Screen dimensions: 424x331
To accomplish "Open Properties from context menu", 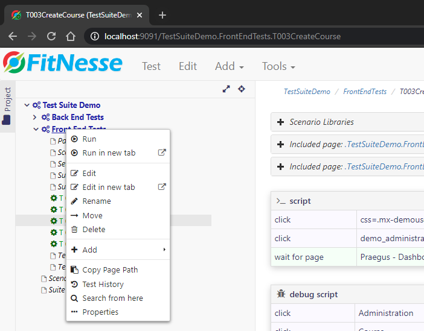I will click(118, 312).
